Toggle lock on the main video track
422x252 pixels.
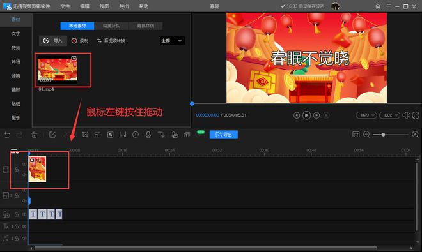click(x=17, y=170)
